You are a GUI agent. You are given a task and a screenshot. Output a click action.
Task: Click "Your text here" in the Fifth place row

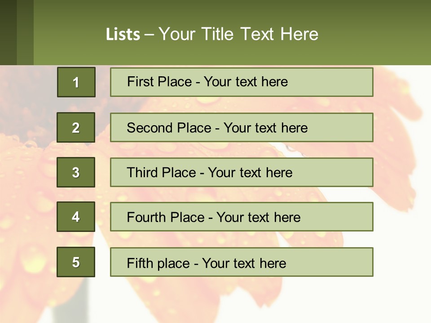pyautogui.click(x=244, y=263)
